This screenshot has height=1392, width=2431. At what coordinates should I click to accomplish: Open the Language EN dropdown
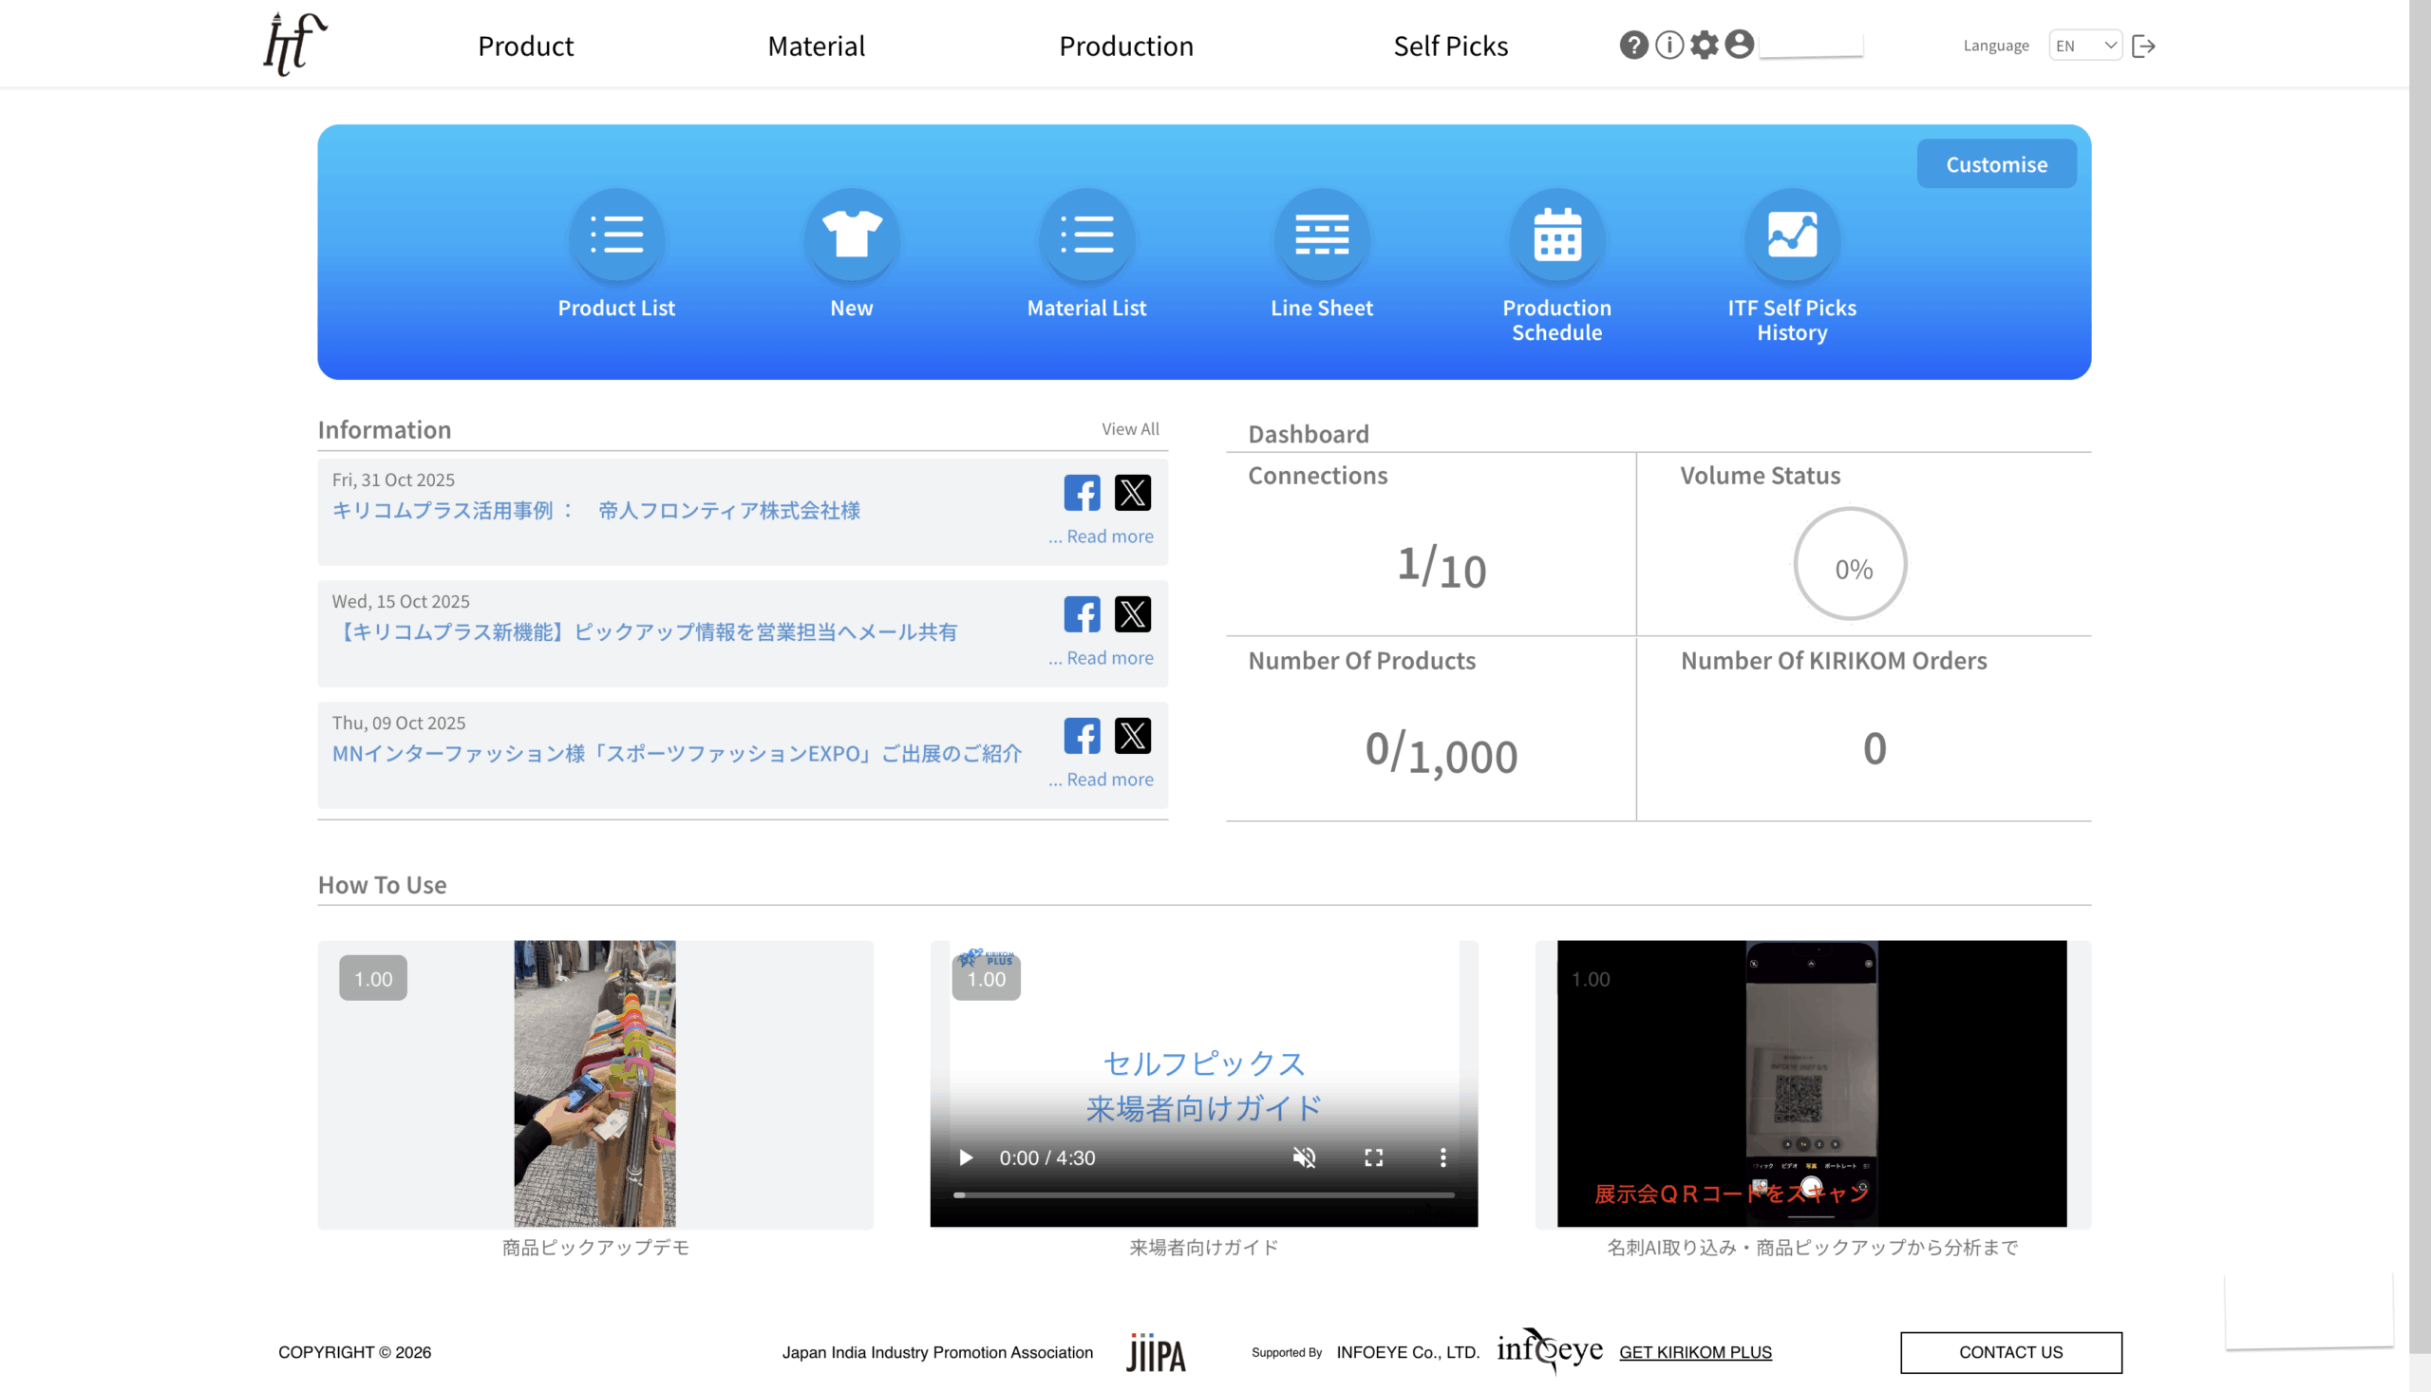pos(2085,45)
